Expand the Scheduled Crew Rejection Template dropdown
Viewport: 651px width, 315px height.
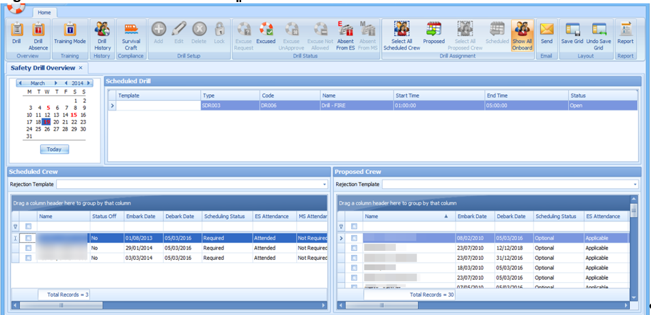324,185
